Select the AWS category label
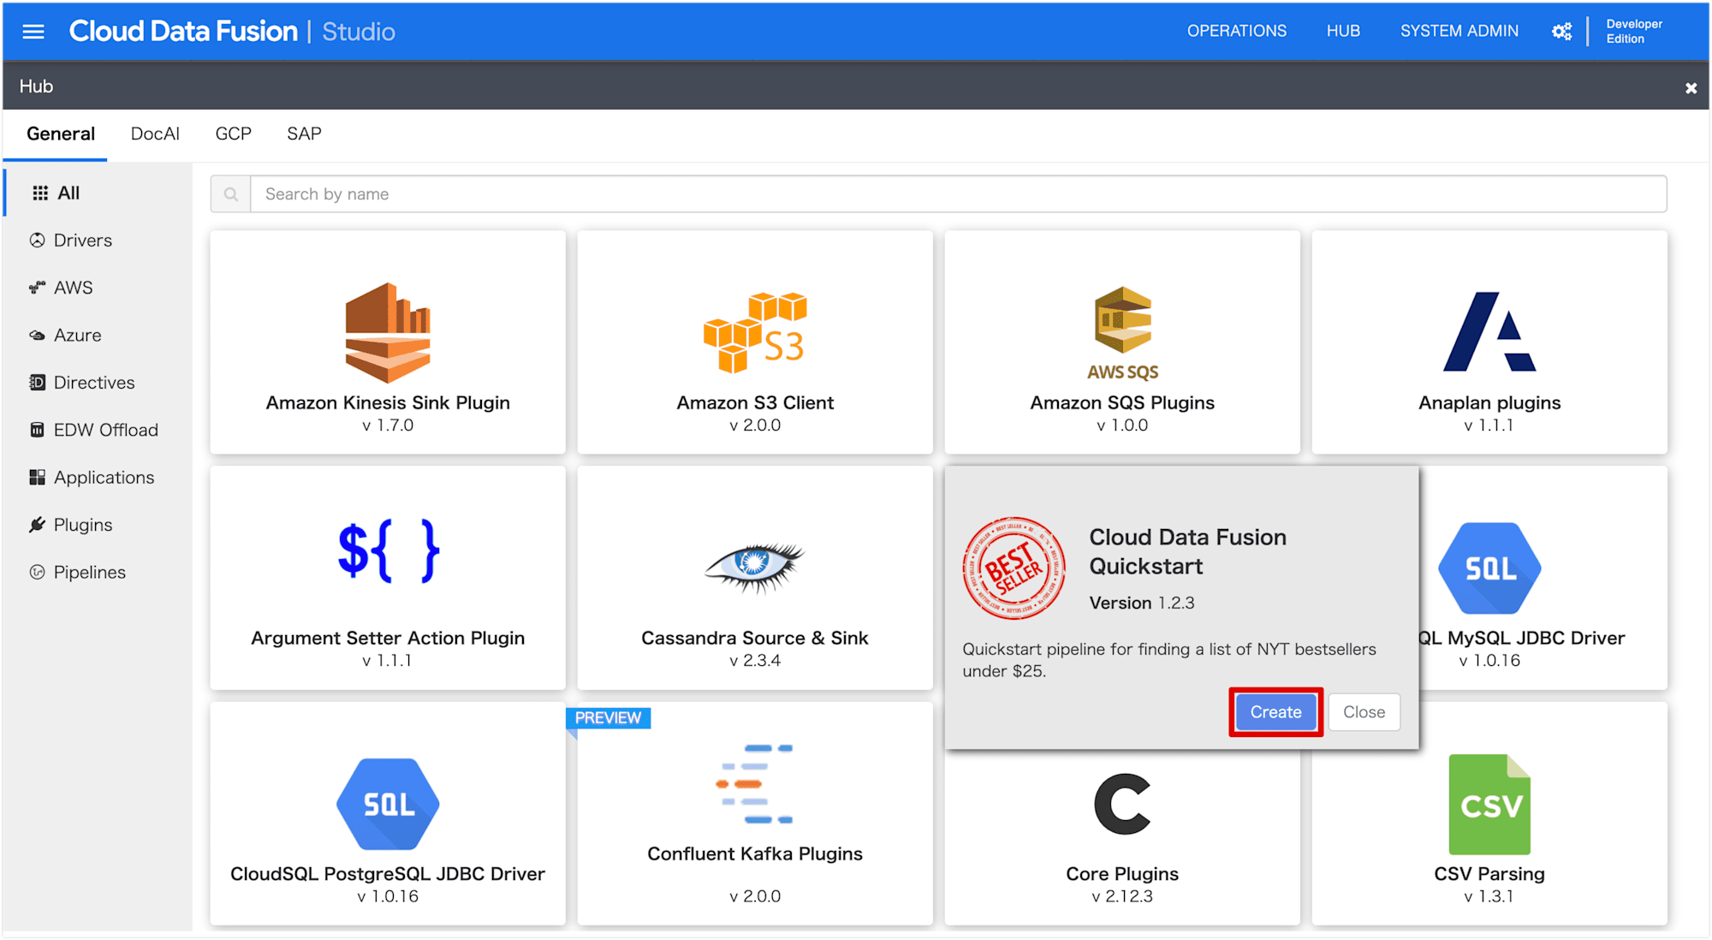The image size is (1712, 940). click(x=73, y=288)
